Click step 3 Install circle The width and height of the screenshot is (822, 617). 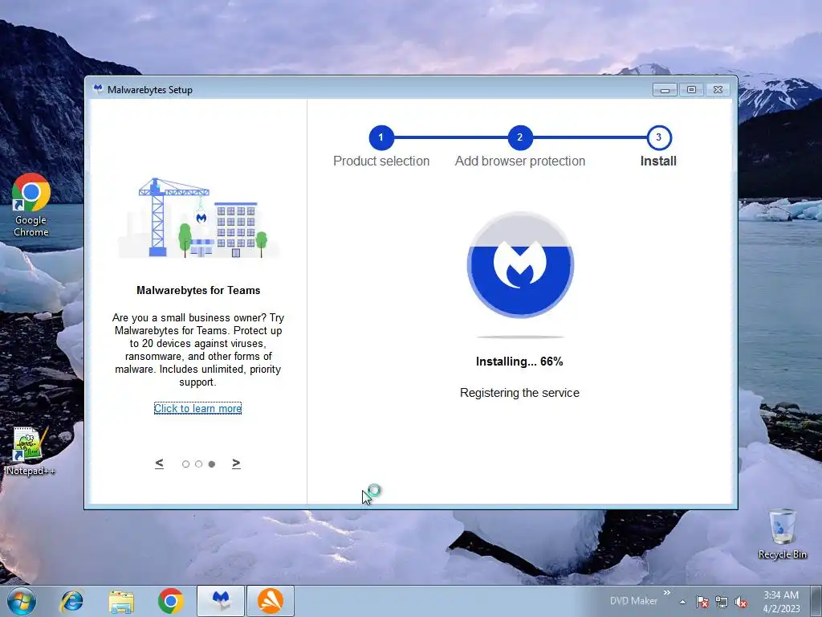(x=658, y=137)
